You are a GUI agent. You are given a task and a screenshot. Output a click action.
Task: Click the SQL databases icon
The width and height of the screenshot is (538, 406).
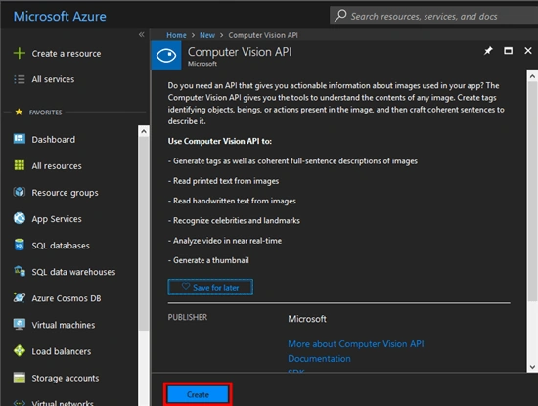pos(20,245)
